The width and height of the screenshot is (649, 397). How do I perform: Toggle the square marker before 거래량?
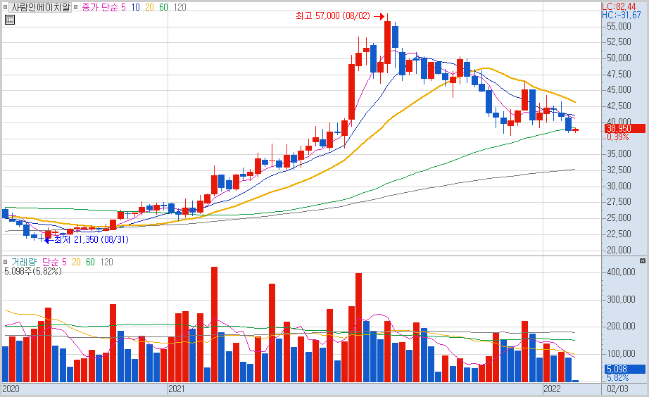click(6, 262)
